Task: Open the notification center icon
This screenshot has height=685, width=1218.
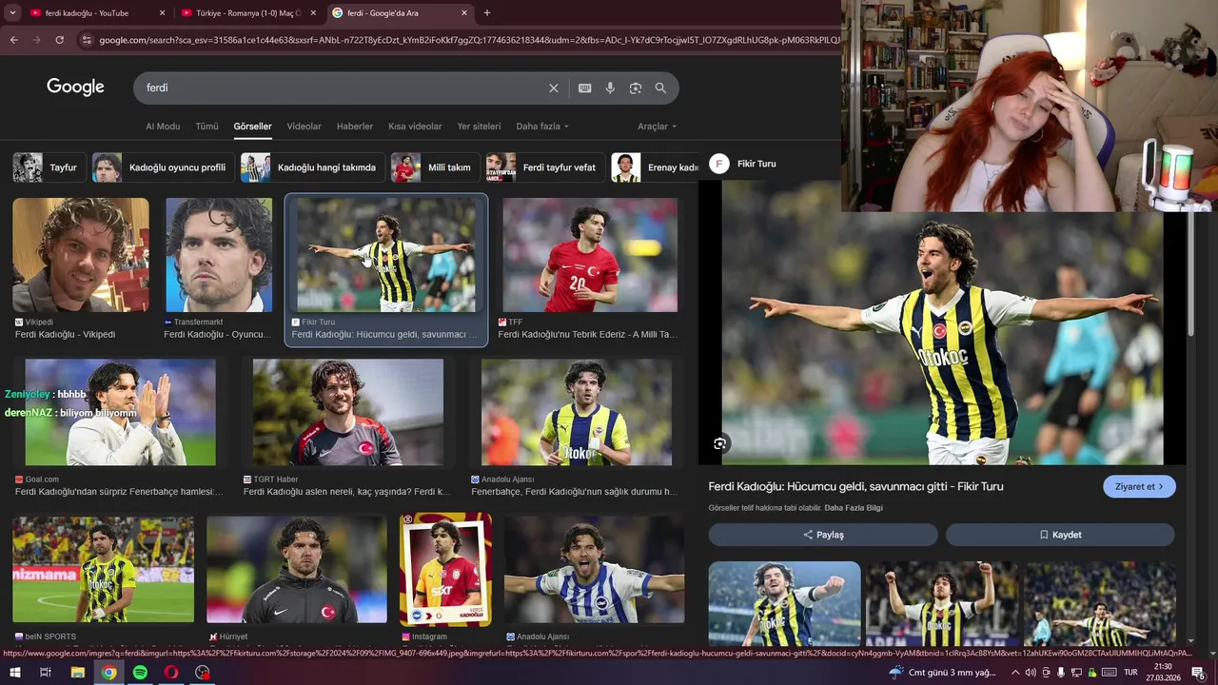Action: pos(1198,673)
